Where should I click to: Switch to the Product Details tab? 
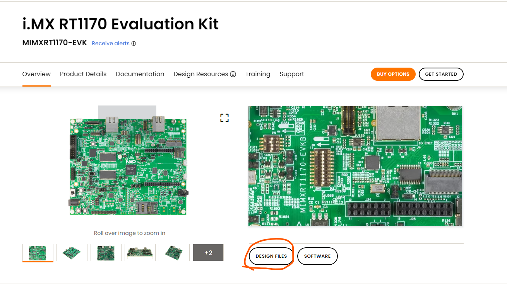(x=83, y=74)
